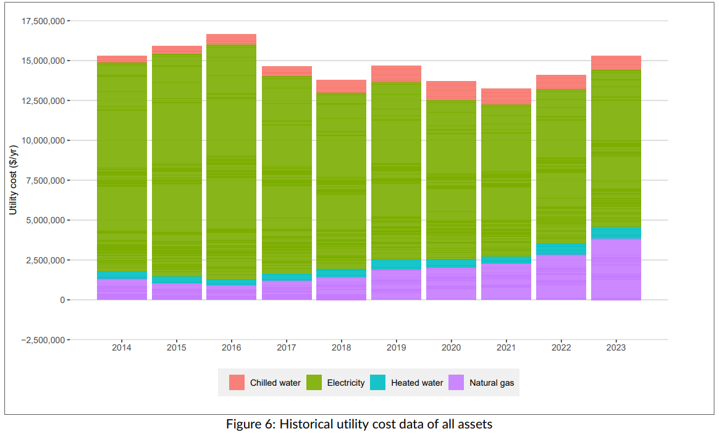
Task: Select the 2018 axis year label
Action: coord(341,348)
